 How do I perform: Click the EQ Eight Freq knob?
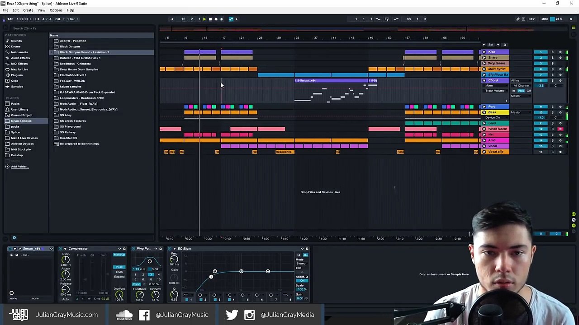pos(174,259)
